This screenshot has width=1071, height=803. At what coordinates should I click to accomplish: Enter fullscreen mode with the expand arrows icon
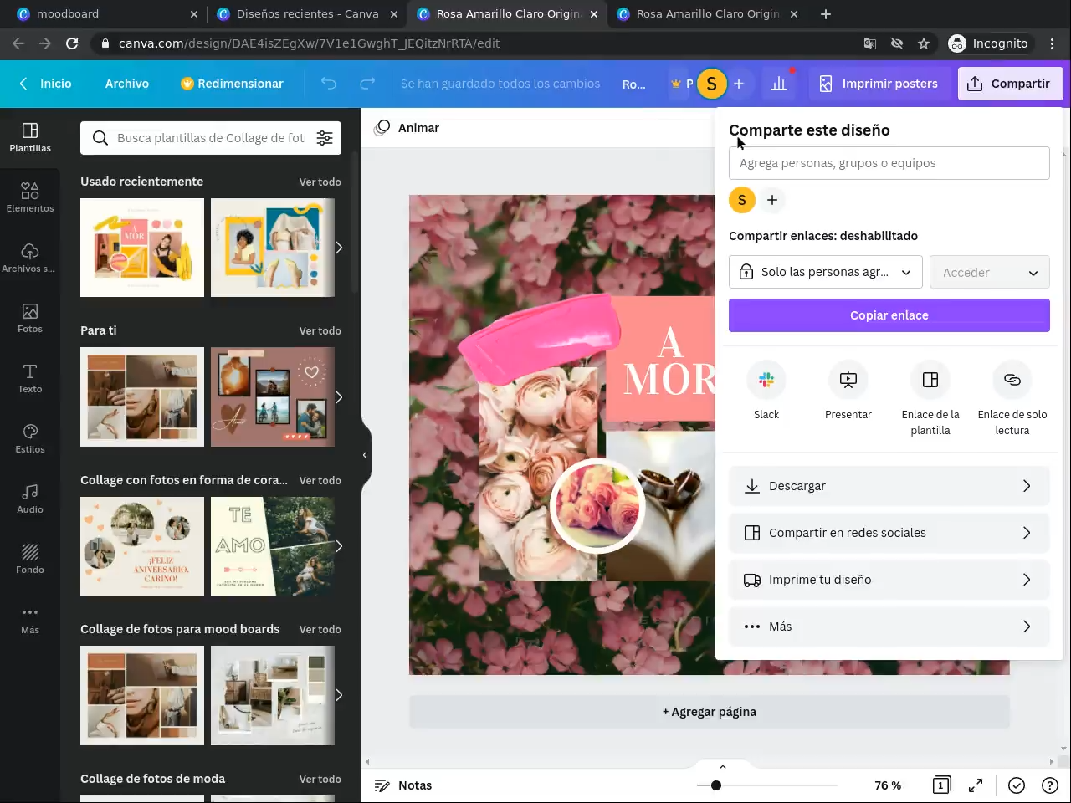pos(976,785)
